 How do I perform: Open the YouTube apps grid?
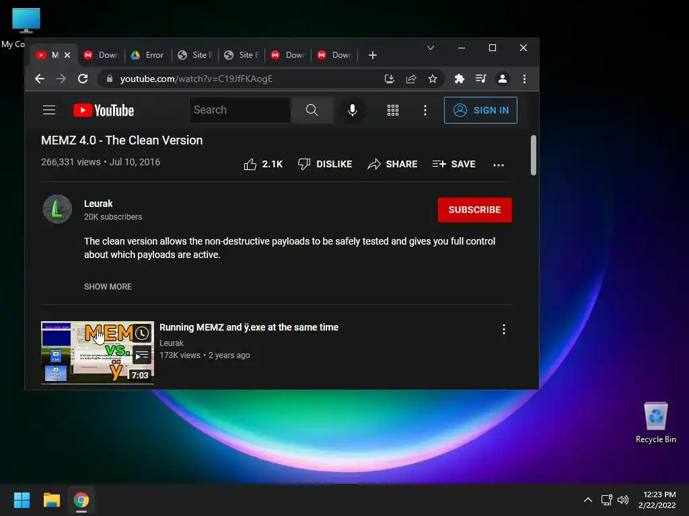[x=393, y=110]
